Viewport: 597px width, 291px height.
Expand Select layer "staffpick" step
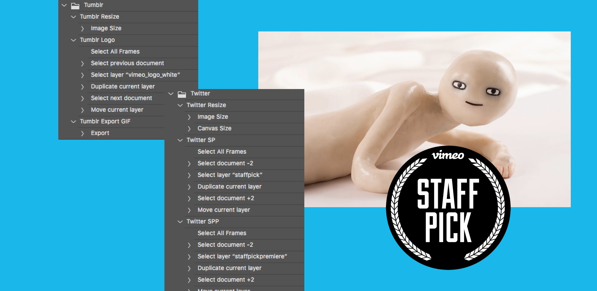coord(189,175)
